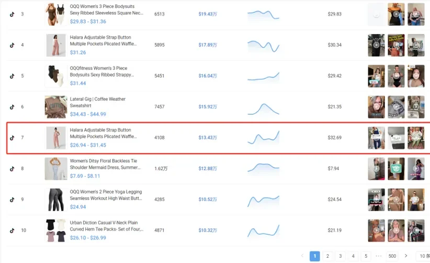Go to page 5 in pagination
Screen dimensions: 430x263
coord(366,256)
